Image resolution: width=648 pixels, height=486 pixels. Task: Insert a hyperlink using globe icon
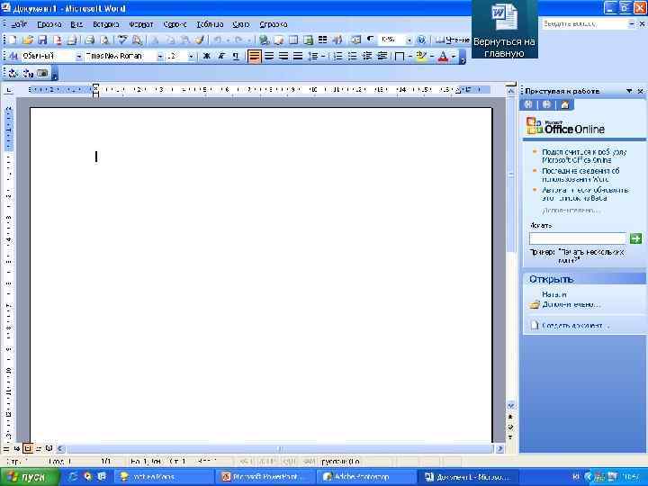264,40
